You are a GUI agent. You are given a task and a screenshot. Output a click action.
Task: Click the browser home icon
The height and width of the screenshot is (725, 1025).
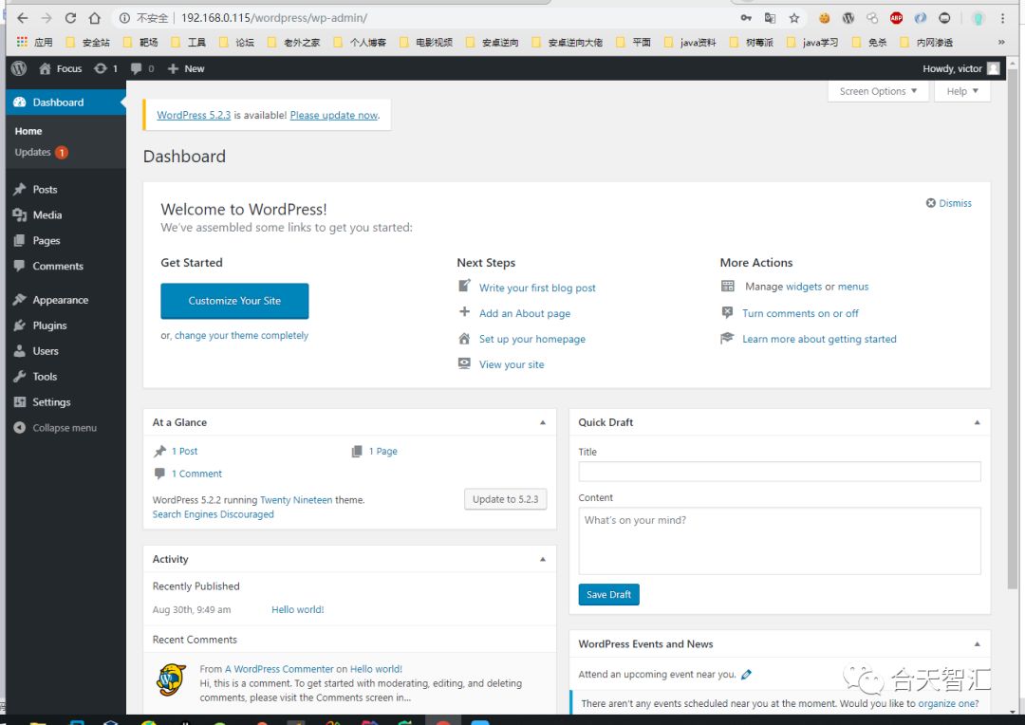pos(95,18)
